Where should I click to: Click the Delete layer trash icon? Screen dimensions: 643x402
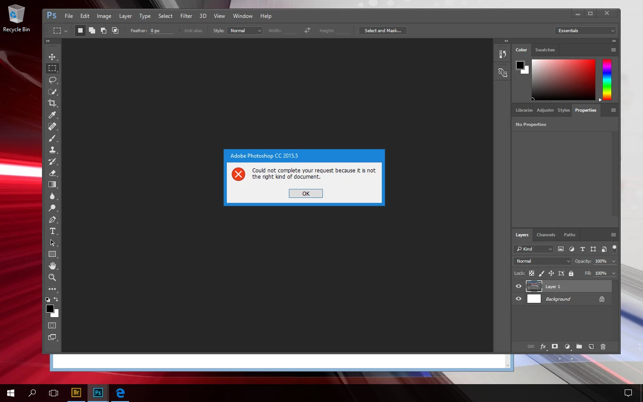click(603, 347)
